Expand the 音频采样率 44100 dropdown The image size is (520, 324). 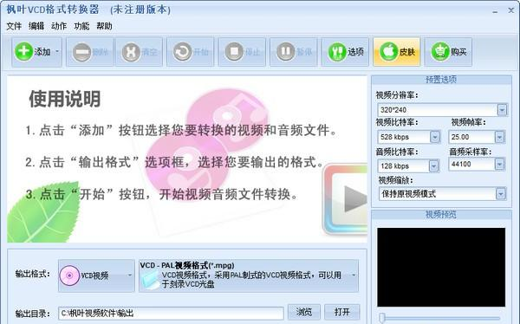499,164
